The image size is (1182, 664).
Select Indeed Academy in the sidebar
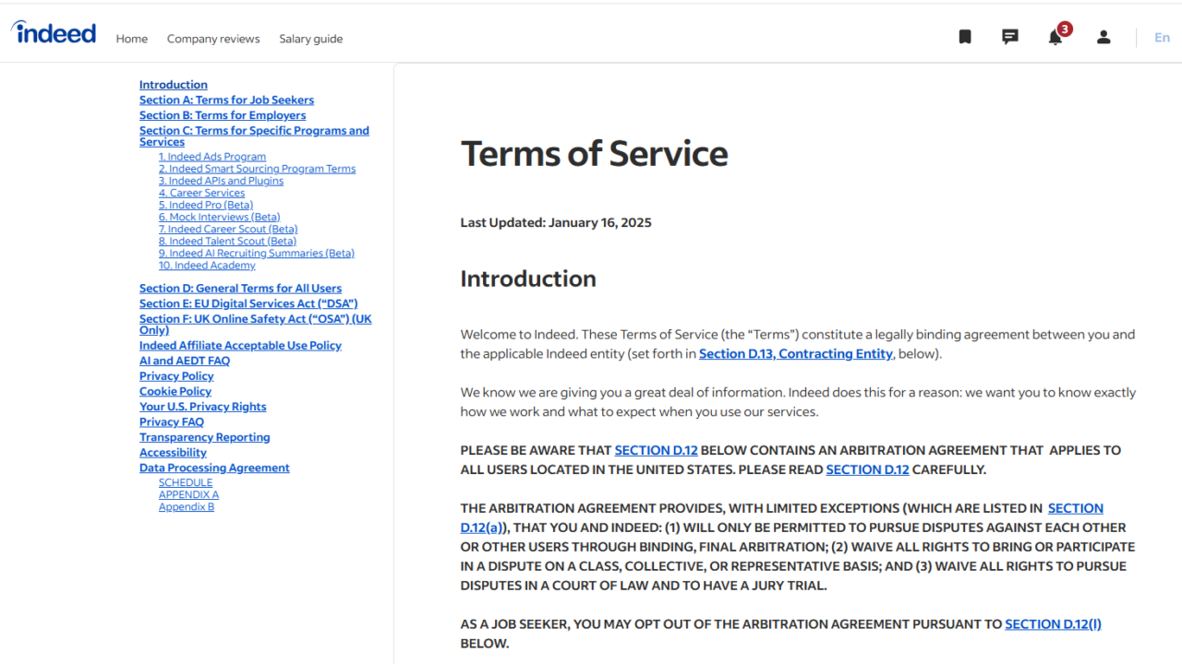pos(207,266)
